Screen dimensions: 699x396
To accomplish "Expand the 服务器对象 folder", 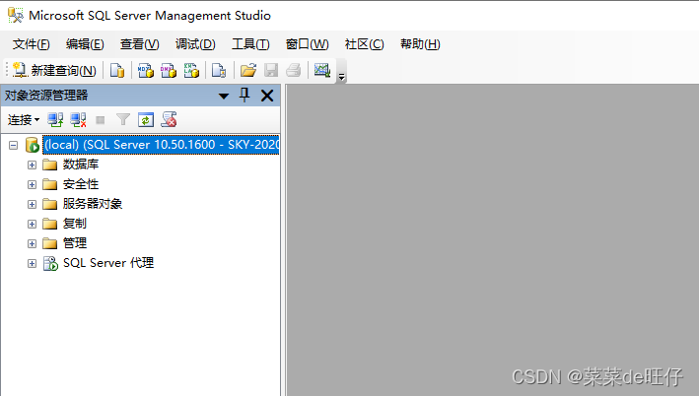I will (32, 204).
